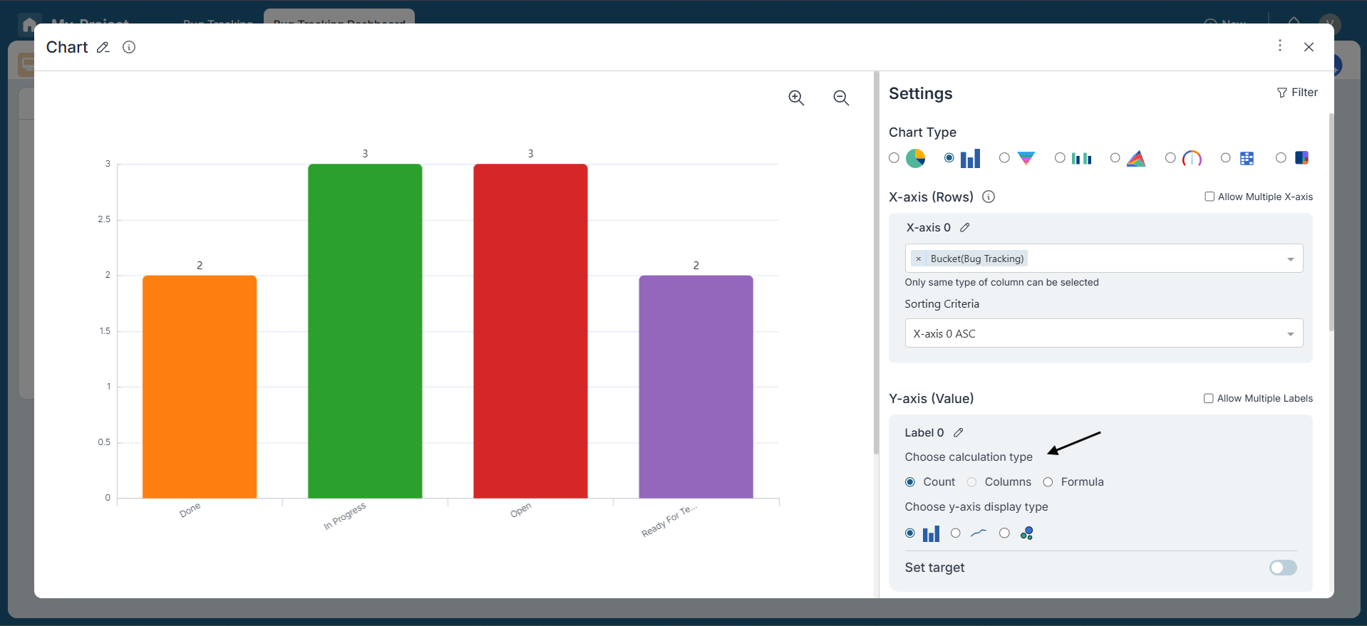Click the chart area vertical scrollbar
Viewport: 1367px width, 626px height.
click(x=876, y=264)
